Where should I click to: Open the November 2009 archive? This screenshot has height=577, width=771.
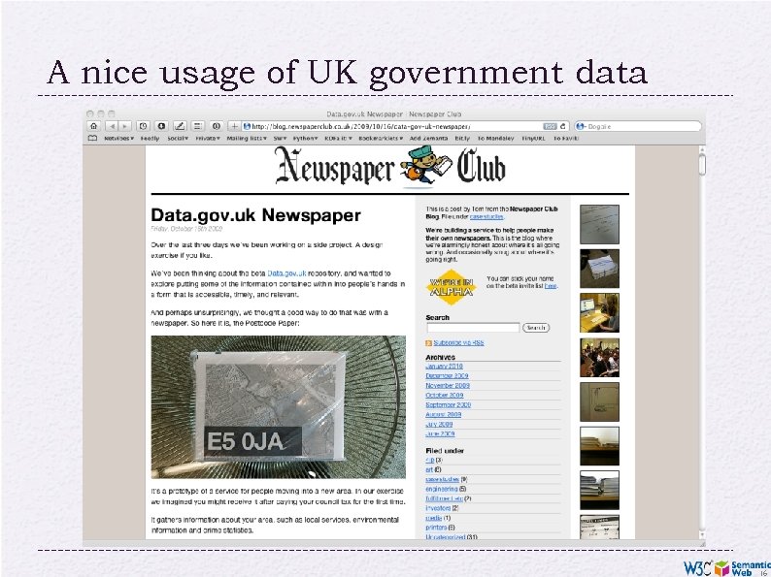click(448, 386)
